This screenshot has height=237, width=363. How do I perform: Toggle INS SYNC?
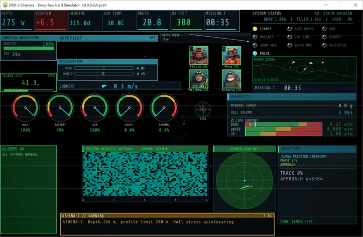coord(289,37)
